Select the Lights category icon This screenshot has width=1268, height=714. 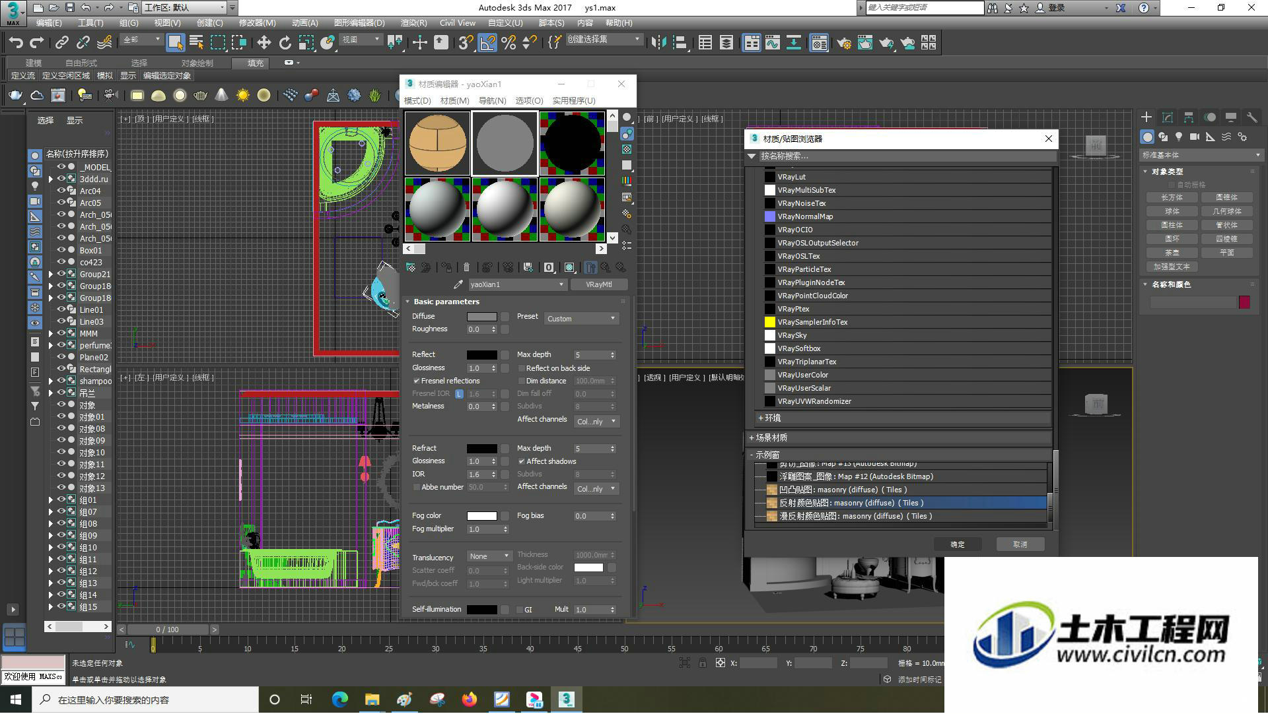coord(1179,137)
